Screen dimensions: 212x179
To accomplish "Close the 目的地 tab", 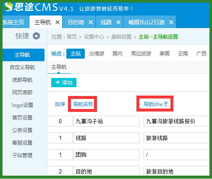I will tap(91, 22).
